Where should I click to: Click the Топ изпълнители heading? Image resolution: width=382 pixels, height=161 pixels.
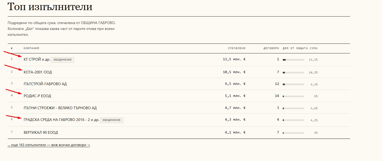(50, 7)
